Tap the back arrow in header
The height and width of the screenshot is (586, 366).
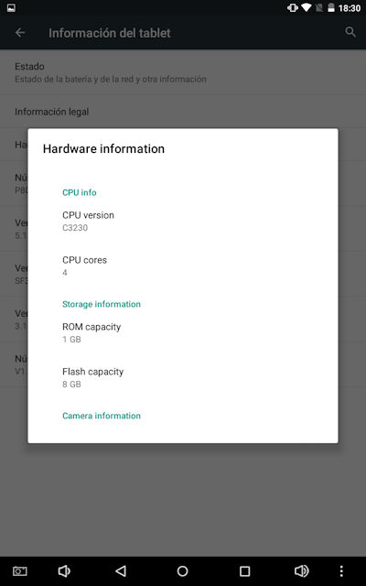coord(20,33)
